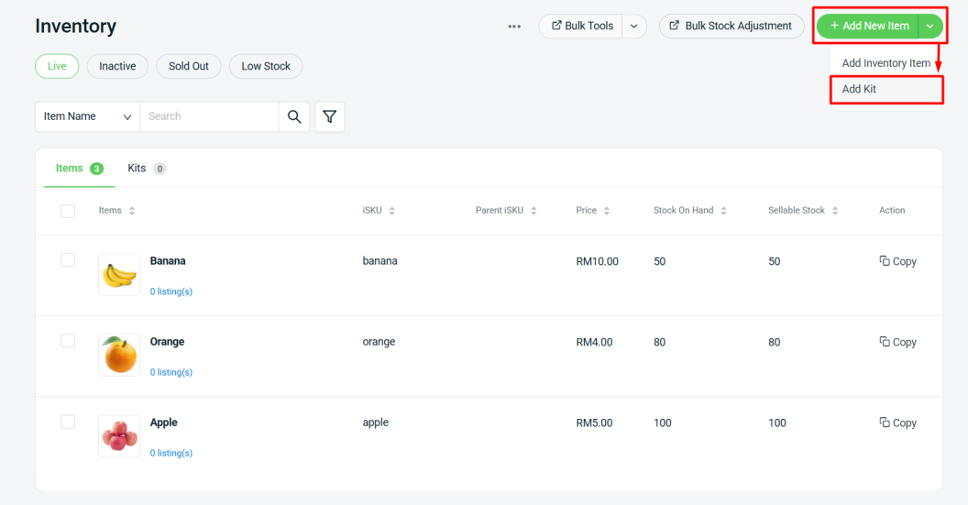
Task: Click the Copy icon for Apple
Action: [885, 423]
